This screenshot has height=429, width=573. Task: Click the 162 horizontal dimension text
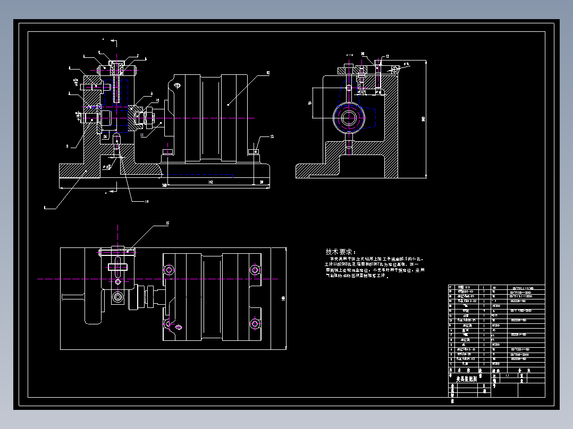coord(210,182)
